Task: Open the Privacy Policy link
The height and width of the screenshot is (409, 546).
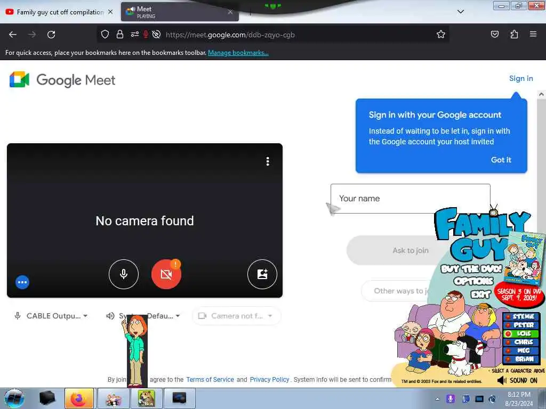Action: pyautogui.click(x=269, y=379)
